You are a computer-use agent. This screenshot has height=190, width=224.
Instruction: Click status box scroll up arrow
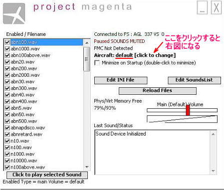(x=213, y=134)
